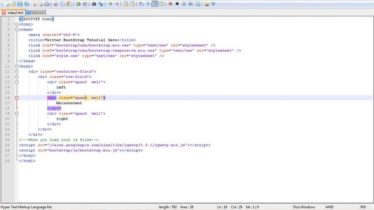Collapse the row-fluid div fold marker
374x210 pixels.
click(x=17, y=76)
